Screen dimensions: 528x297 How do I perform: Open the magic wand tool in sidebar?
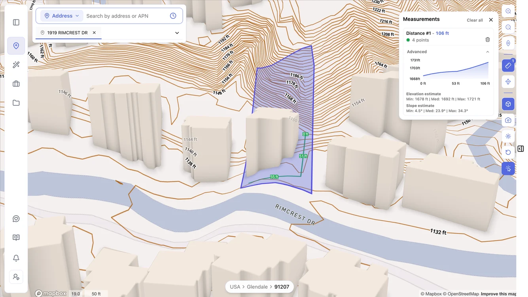tap(16, 65)
